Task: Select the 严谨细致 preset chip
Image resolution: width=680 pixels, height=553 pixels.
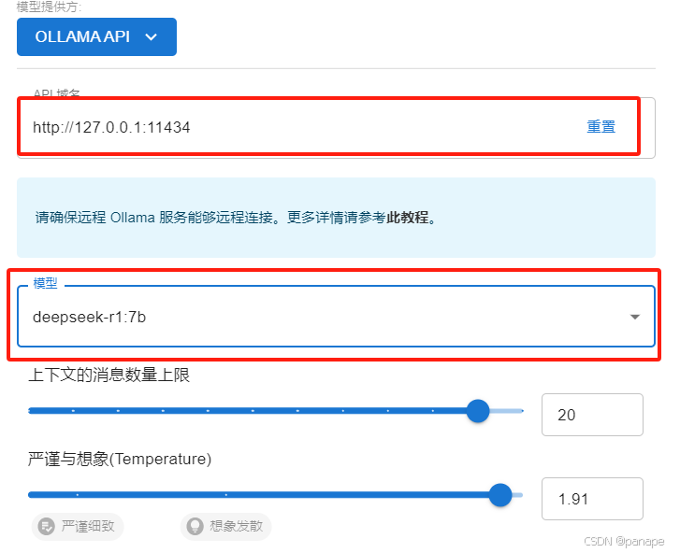Action: pos(78,527)
